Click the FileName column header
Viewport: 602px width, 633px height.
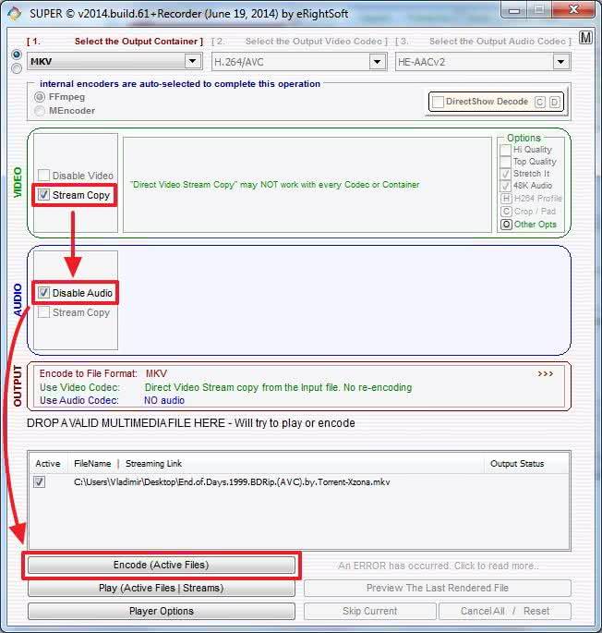pyautogui.click(x=92, y=464)
